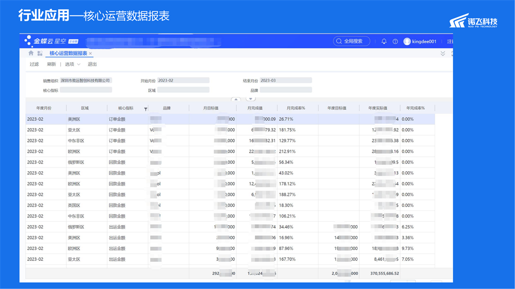The image size is (515, 289).
Task: Expand the filter panel with down arrow
Action: pyautogui.click(x=251, y=99)
